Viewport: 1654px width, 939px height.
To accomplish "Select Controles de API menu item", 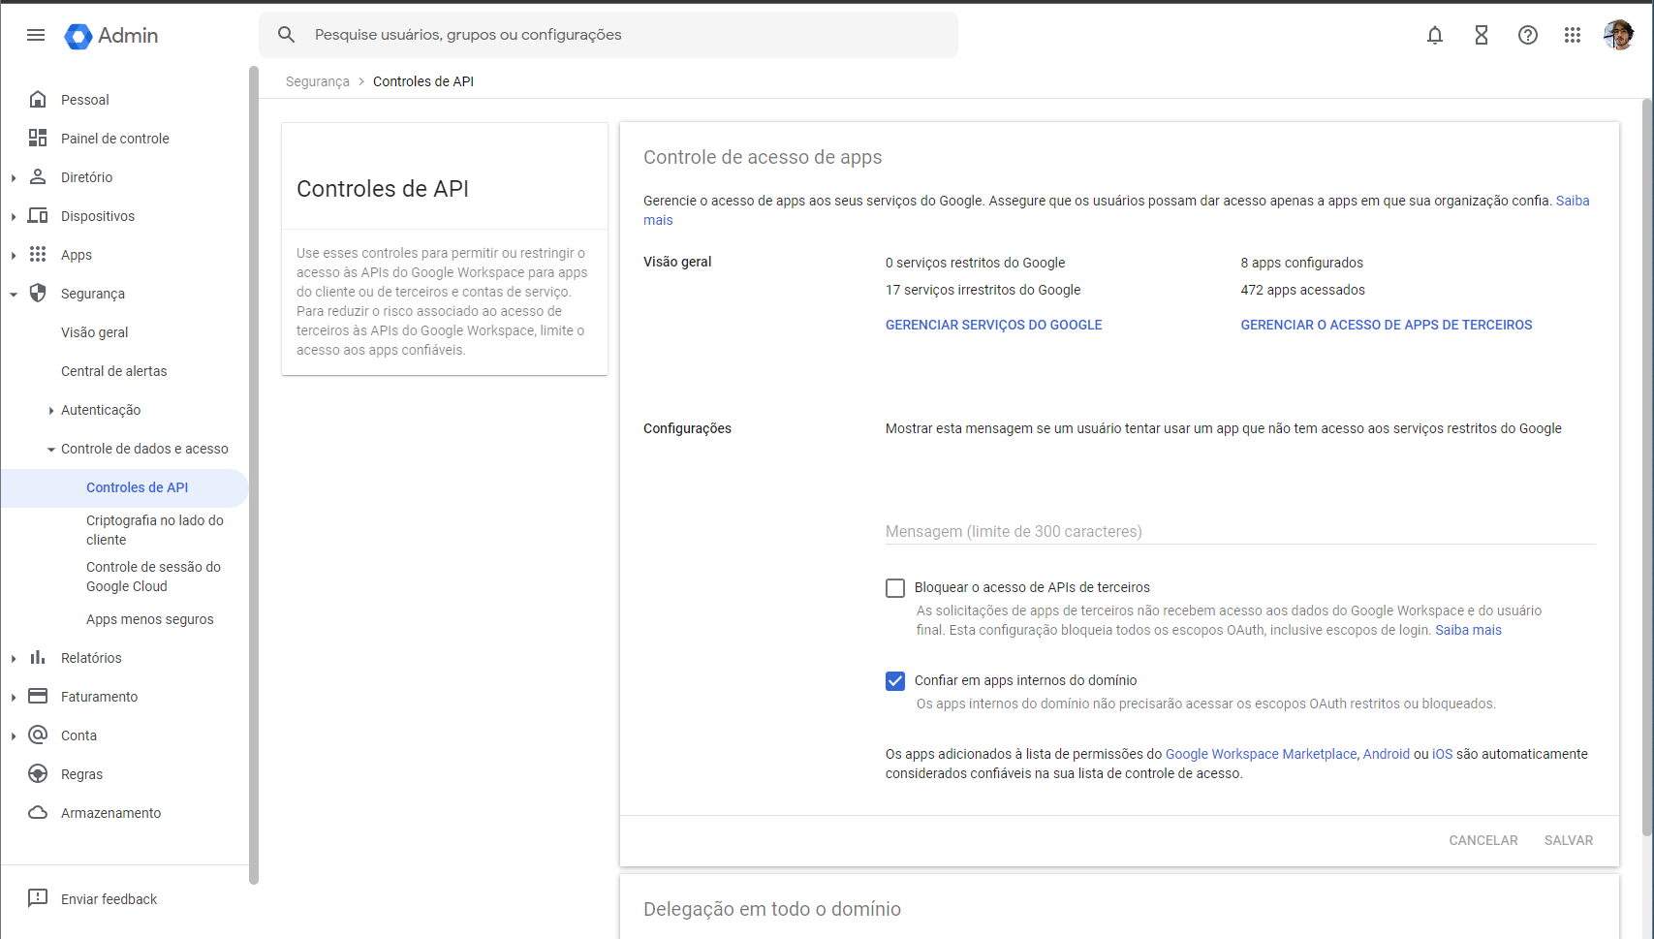I will coord(125,487).
